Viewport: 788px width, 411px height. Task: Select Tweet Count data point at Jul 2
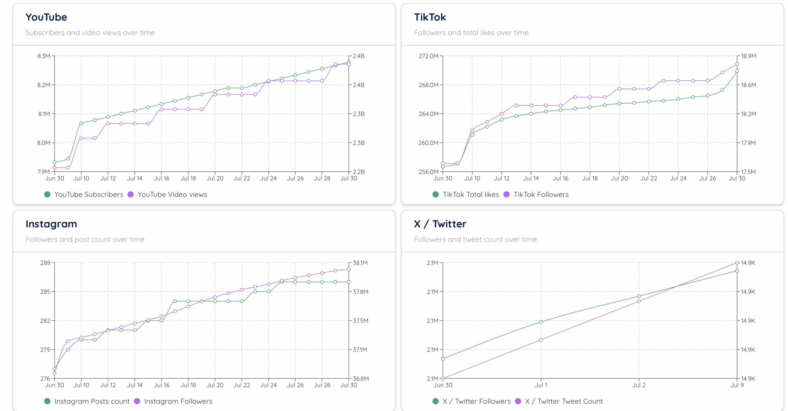click(x=639, y=301)
